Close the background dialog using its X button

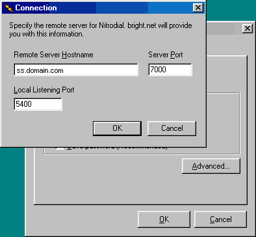tap(248, 29)
